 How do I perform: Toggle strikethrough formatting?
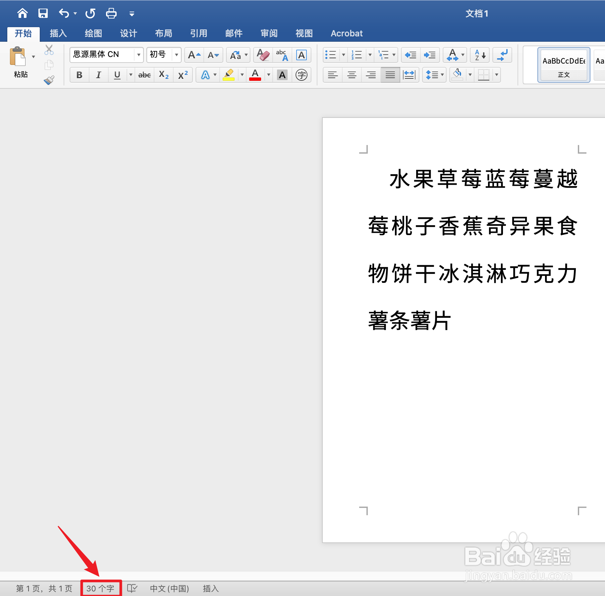pos(144,75)
